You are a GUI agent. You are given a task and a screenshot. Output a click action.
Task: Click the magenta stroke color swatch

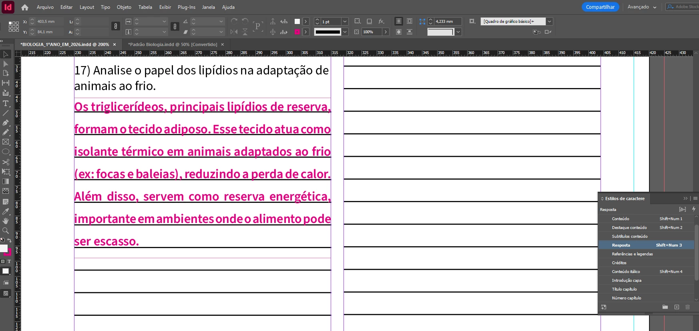297,32
